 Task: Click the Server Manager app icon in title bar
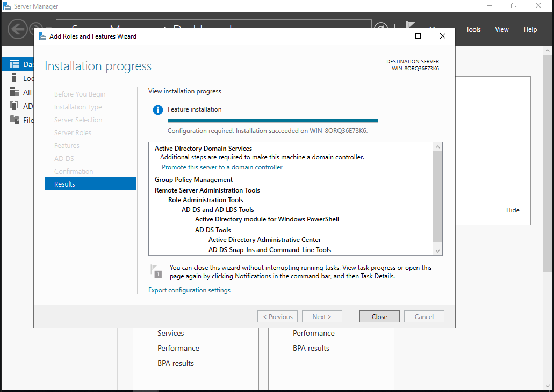click(x=6, y=6)
